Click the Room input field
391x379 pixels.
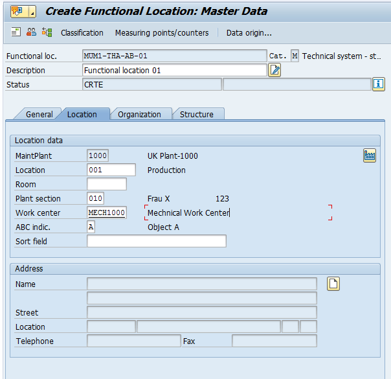pyautogui.click(x=106, y=185)
